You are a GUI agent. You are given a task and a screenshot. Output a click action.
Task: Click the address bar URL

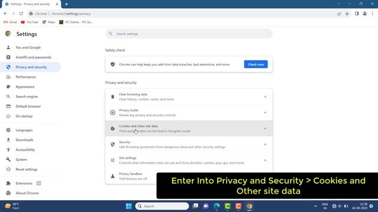[x=71, y=14]
